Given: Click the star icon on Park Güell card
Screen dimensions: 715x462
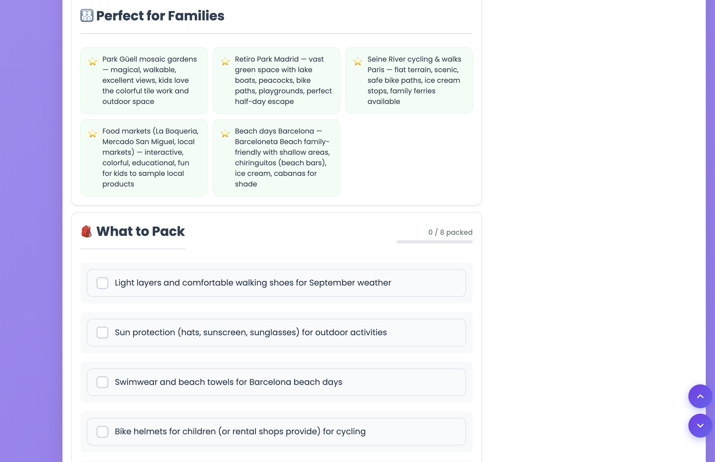Looking at the screenshot, I should click(x=92, y=62).
